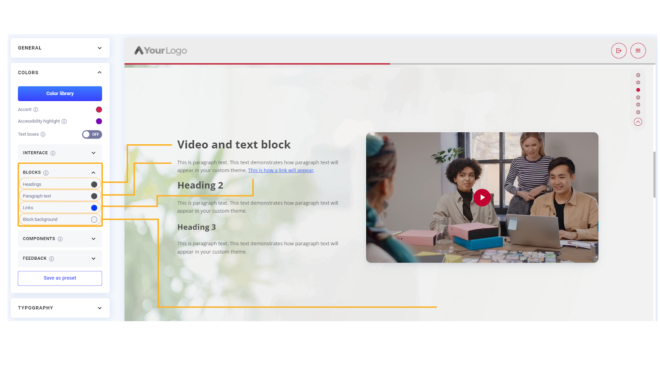Click the scroll-to-top arrow icon
This screenshot has height=371, width=660.
tap(638, 122)
